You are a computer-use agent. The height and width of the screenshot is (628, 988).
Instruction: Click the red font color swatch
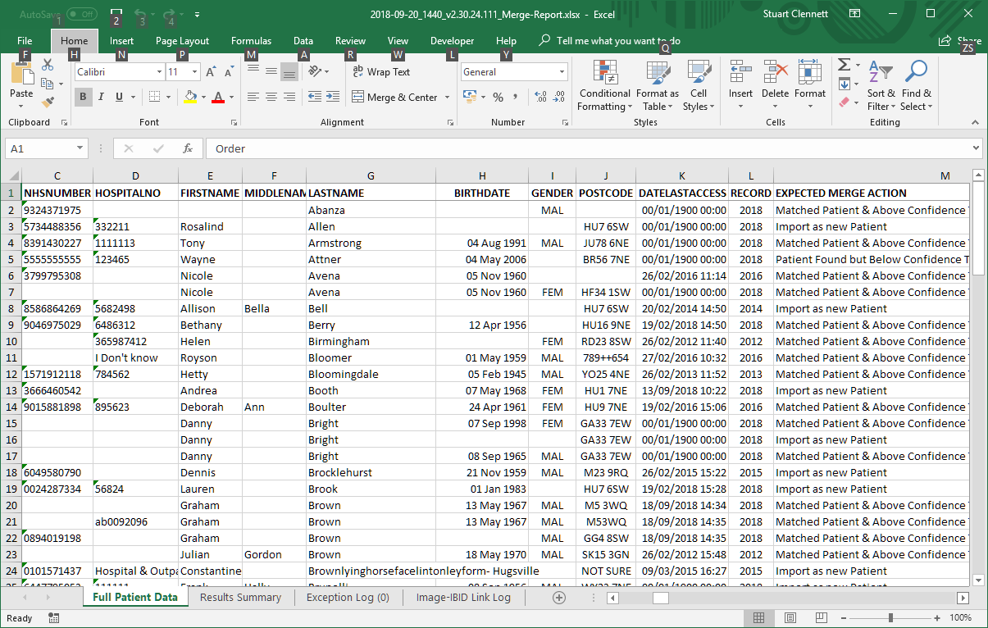click(217, 98)
